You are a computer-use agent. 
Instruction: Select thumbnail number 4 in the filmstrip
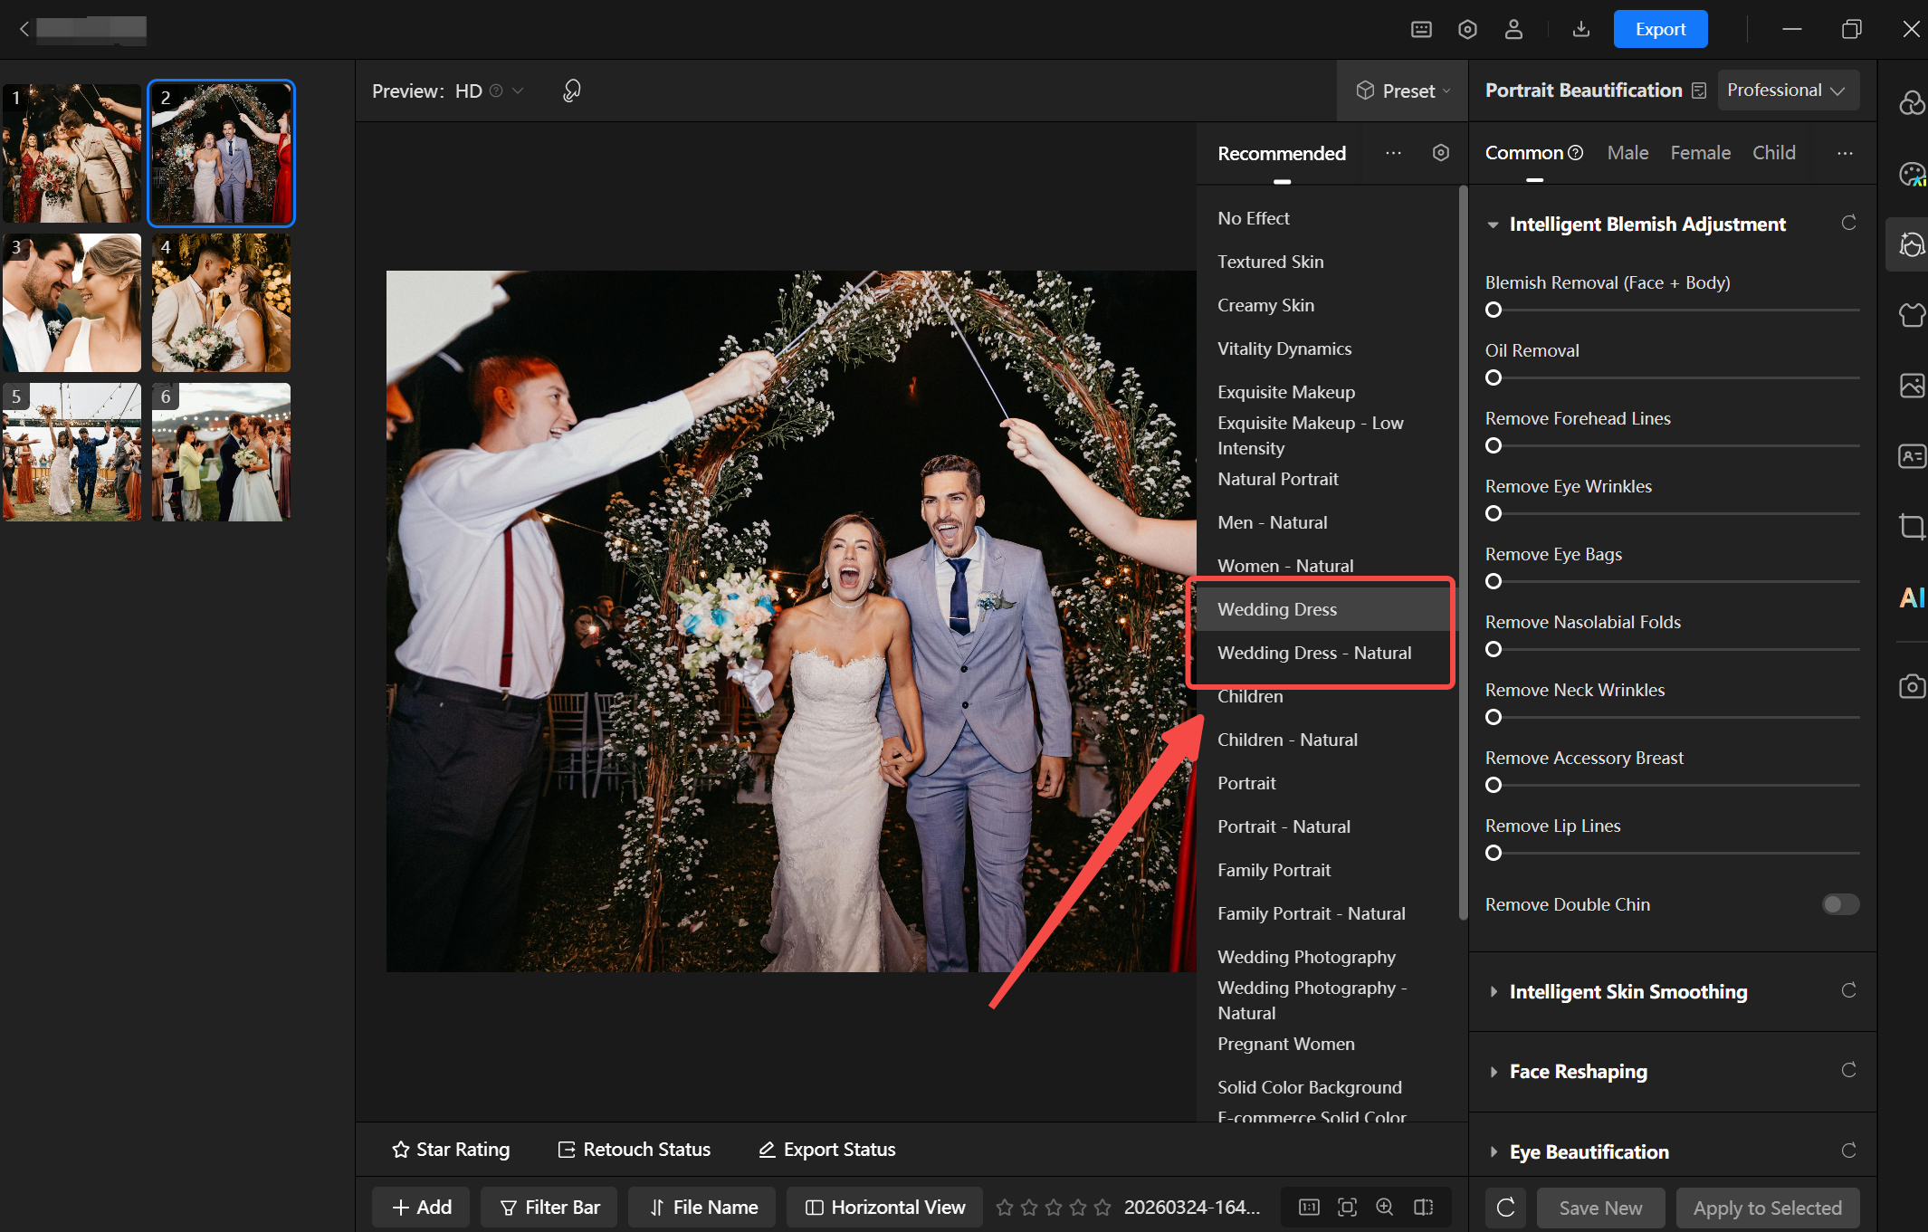[221, 302]
